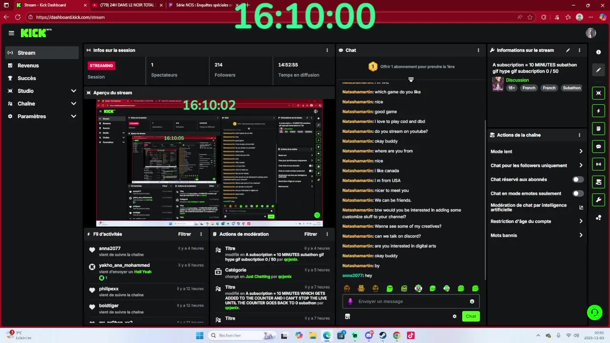610x343 pixels.
Task: Click the three-dots cluster icon in right sidebar
Action: coord(599,218)
